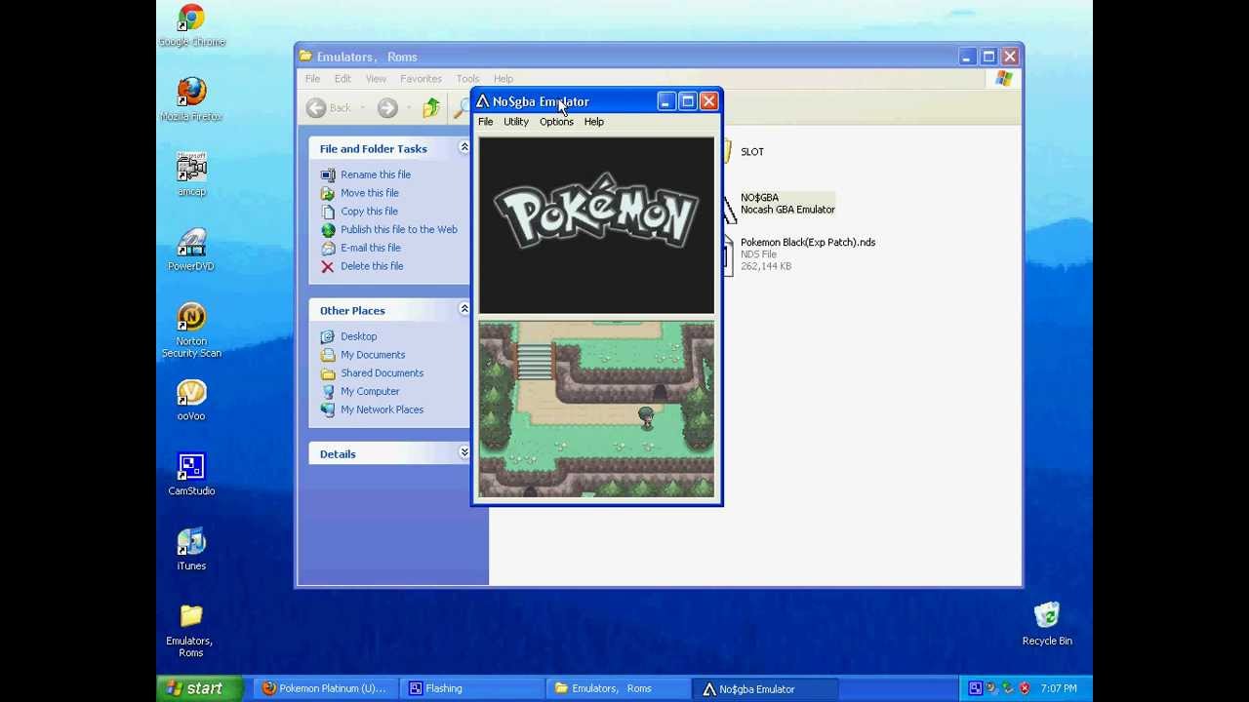Click the No$gba title bar icon
Image resolution: width=1249 pixels, height=702 pixels.
point(482,101)
